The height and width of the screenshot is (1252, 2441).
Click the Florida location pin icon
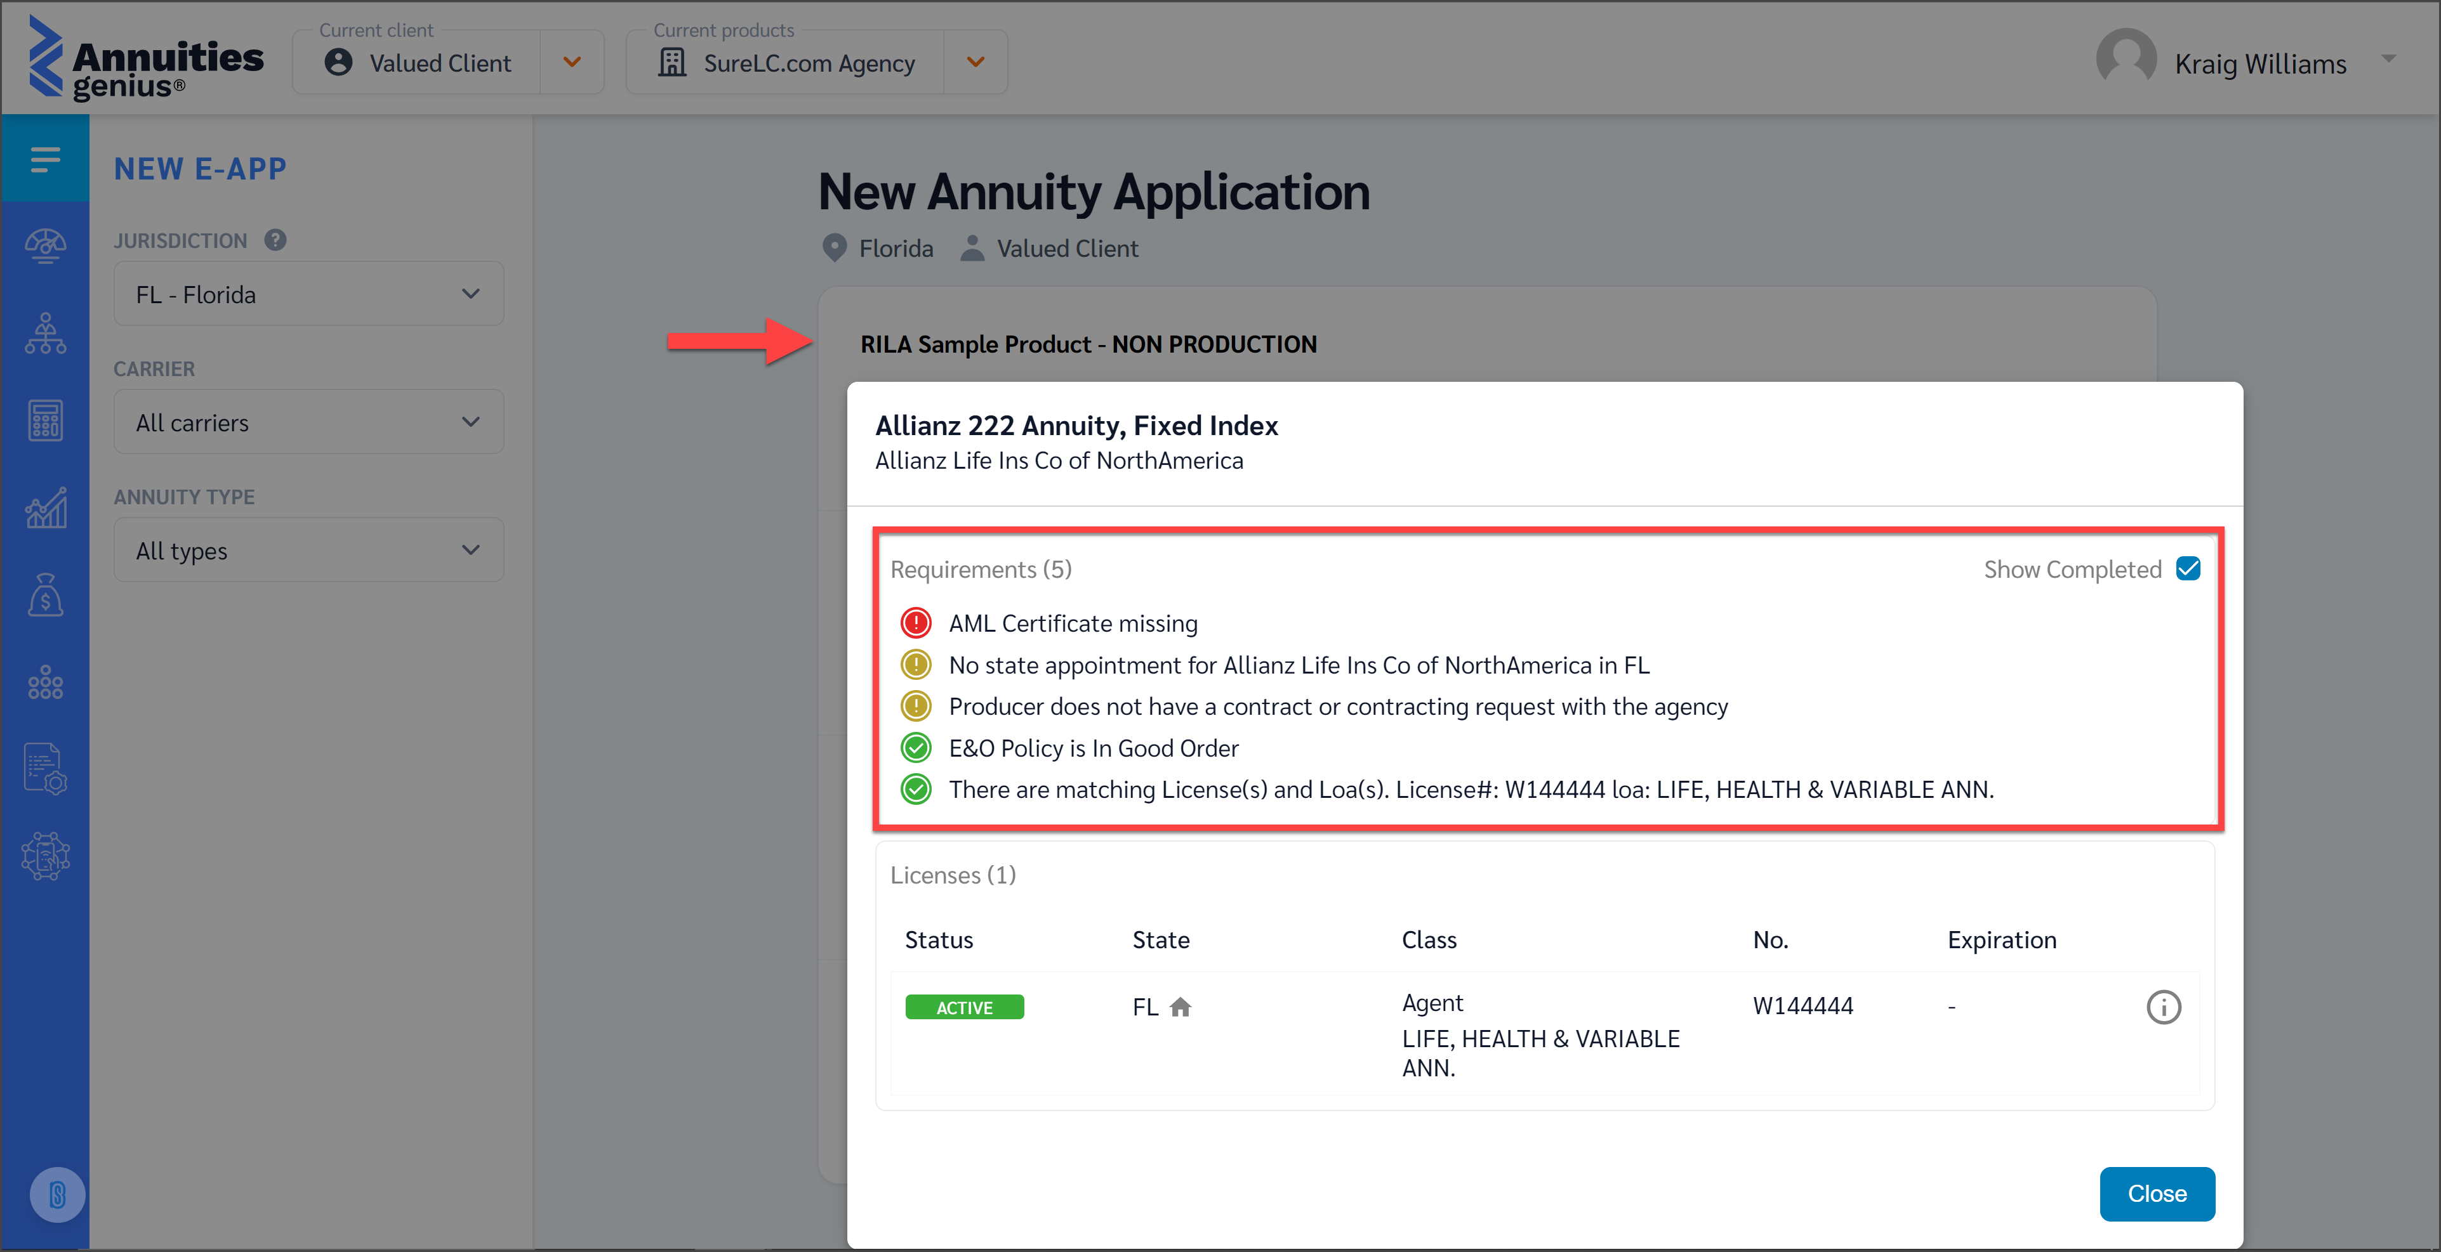pos(834,248)
